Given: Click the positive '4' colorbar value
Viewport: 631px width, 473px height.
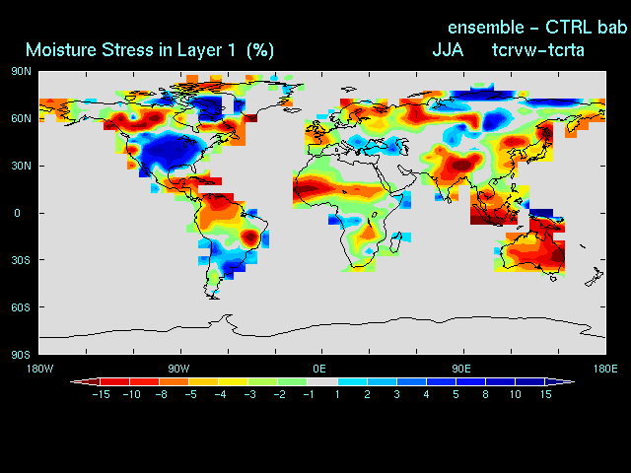Looking at the screenshot, I should click(426, 394).
